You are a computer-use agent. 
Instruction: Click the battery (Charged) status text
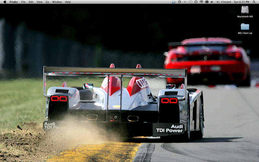click(226, 2)
